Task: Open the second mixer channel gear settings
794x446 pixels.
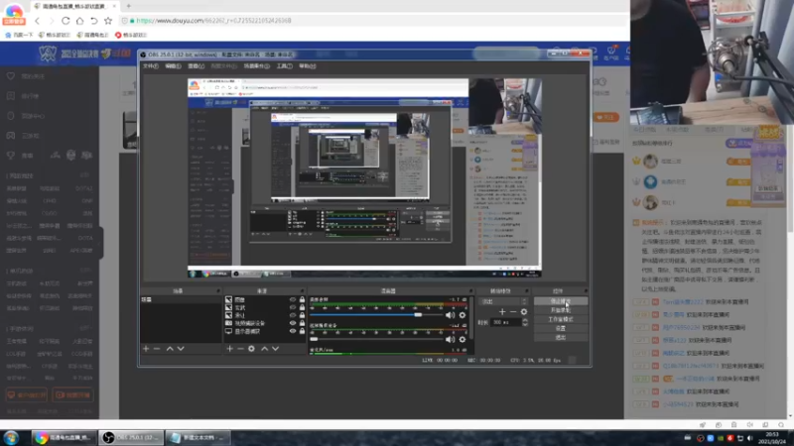Action: [463, 339]
